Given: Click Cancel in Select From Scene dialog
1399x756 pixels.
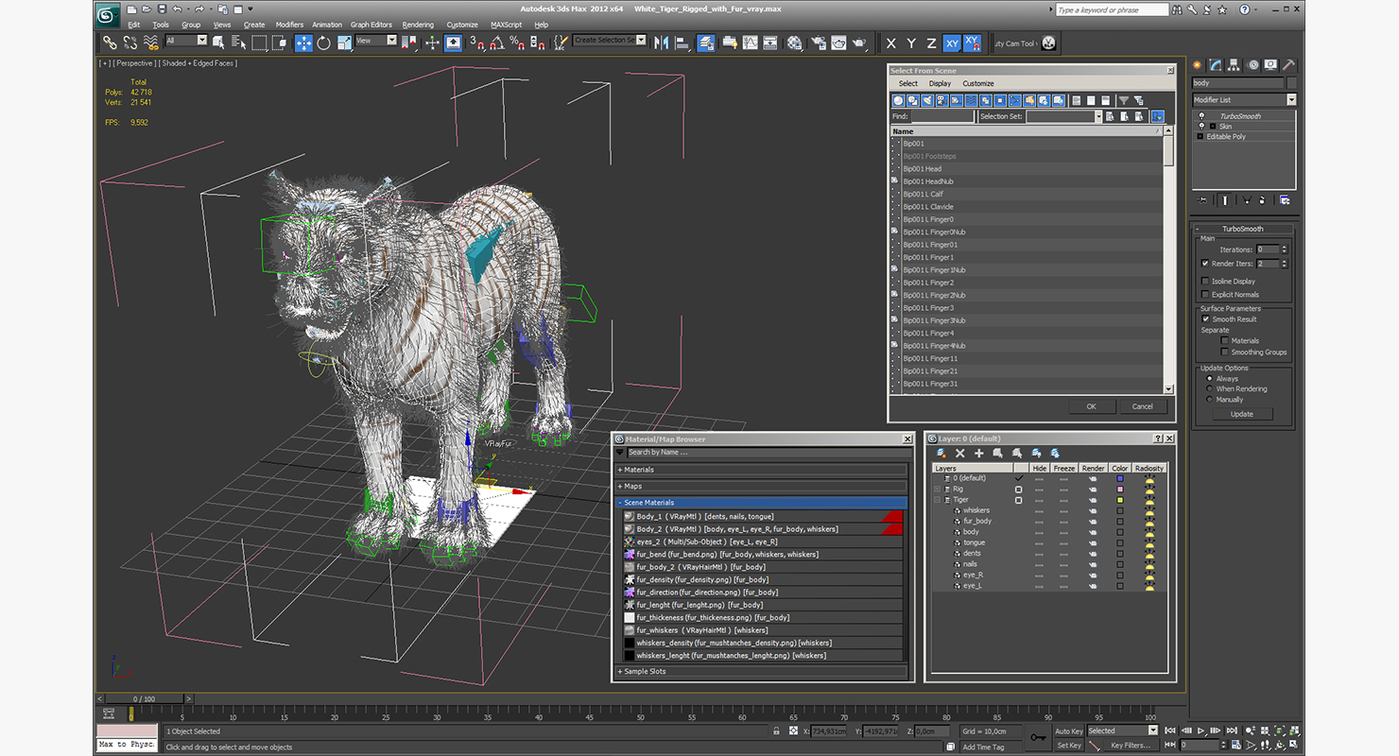Looking at the screenshot, I should click(1142, 406).
